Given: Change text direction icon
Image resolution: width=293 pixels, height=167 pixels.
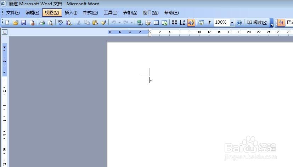Looking at the screenshot, I should click(x=182, y=23).
